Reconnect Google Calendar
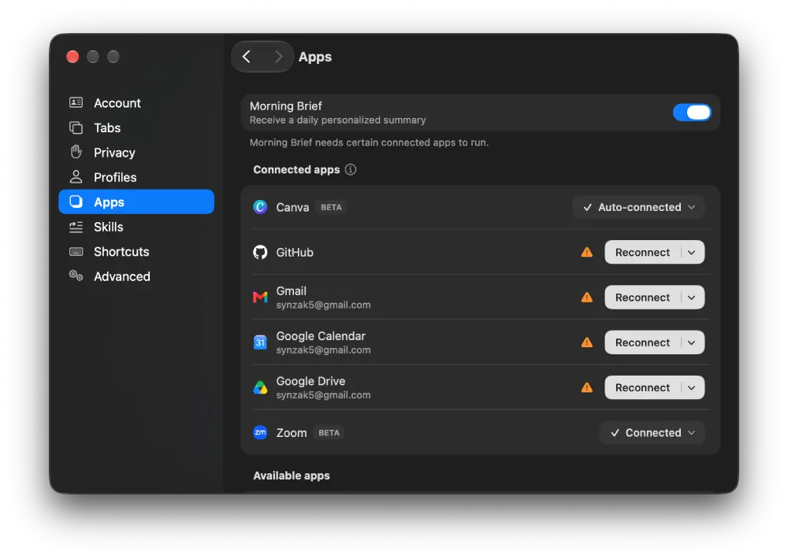This screenshot has width=788, height=559. [x=642, y=342]
